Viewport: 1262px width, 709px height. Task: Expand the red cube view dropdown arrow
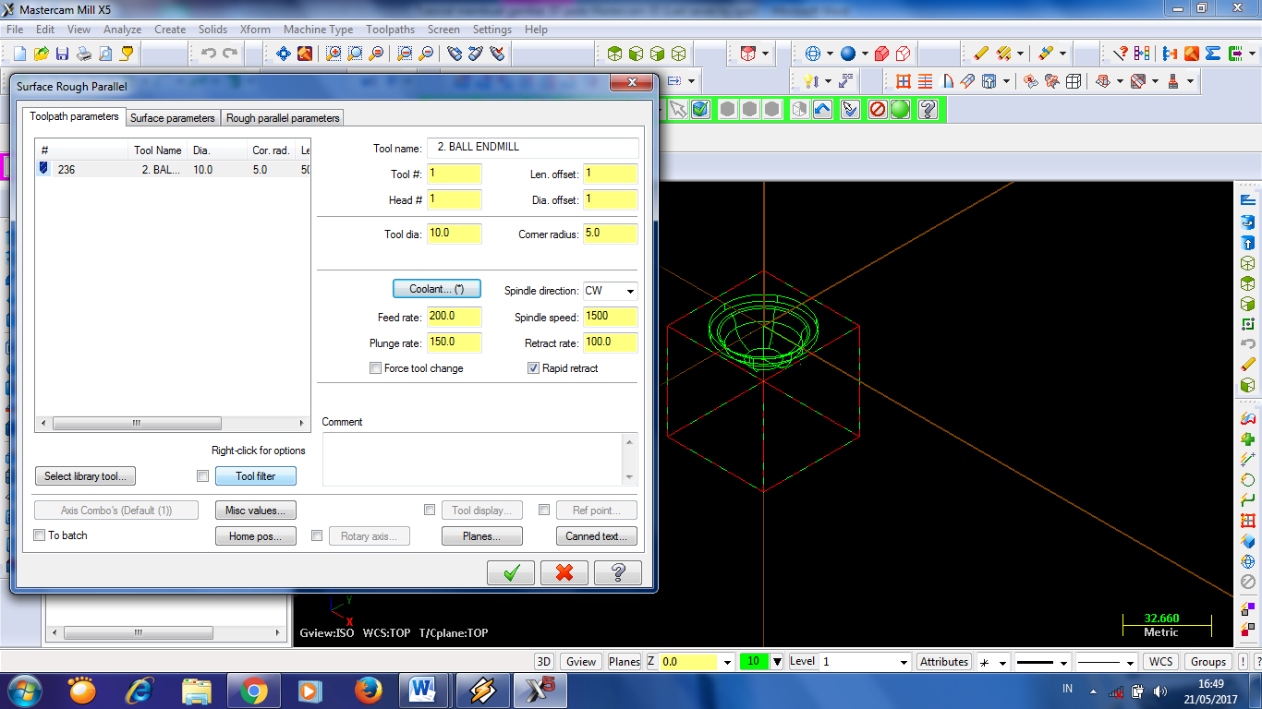pyautogui.click(x=766, y=54)
